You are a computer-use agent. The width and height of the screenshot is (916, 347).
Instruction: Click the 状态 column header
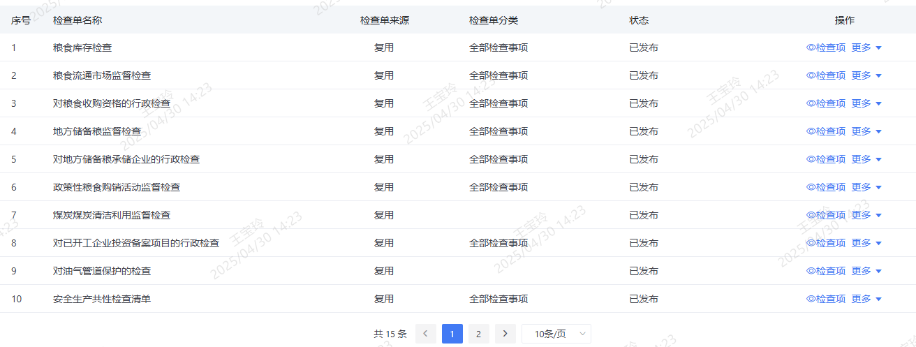coord(639,20)
